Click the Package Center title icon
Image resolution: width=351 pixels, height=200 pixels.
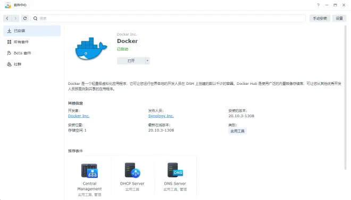(8, 5)
